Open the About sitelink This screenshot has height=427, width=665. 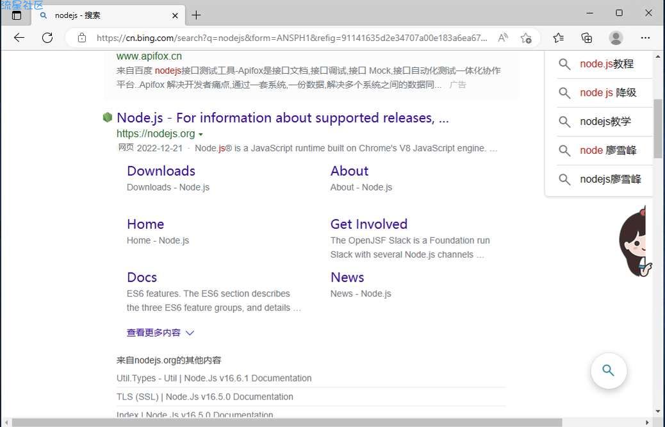(349, 171)
